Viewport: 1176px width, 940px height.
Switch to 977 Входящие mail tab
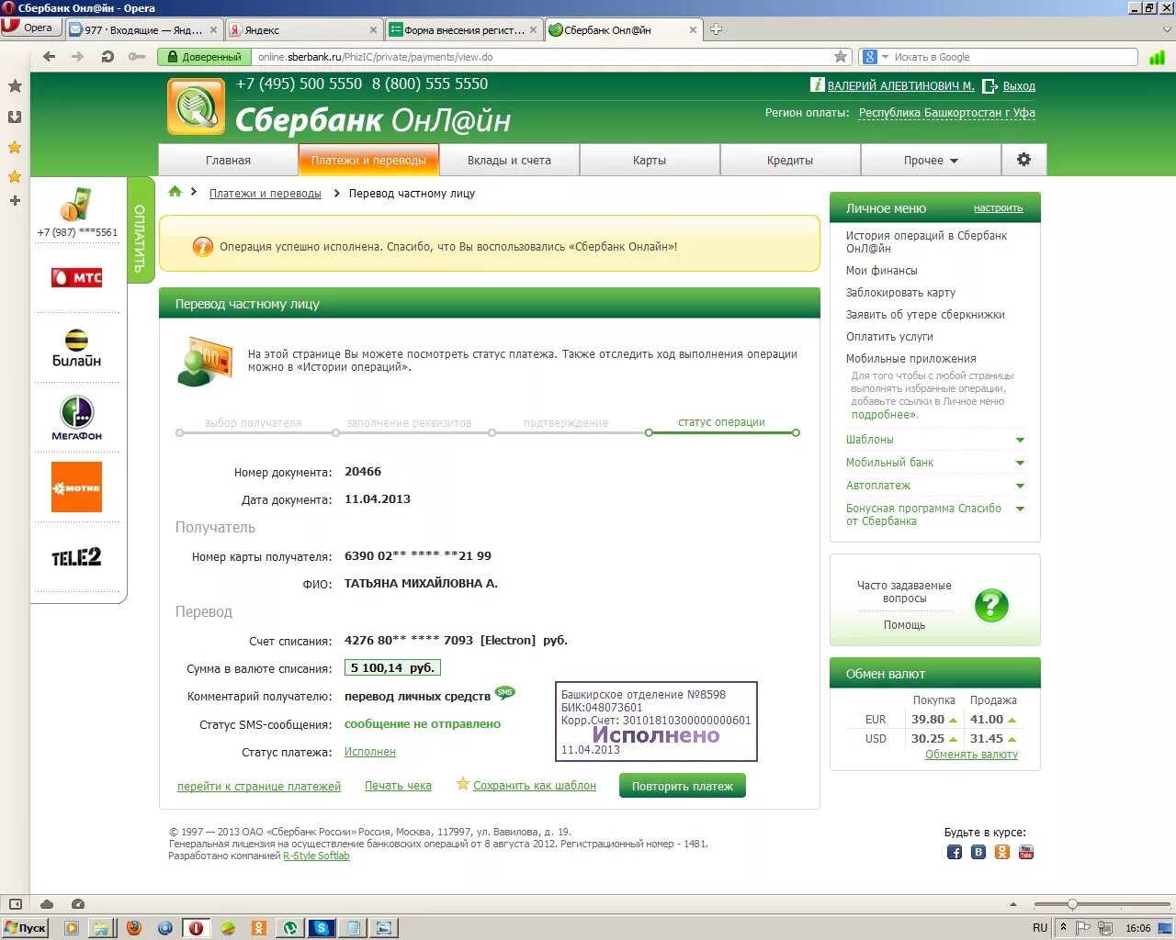(144, 29)
